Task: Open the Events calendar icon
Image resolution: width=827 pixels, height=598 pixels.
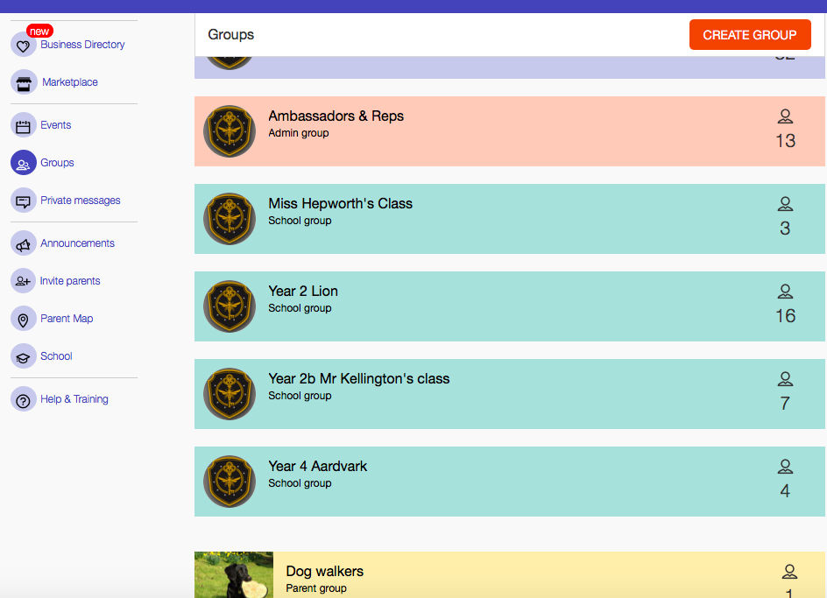Action: (23, 125)
